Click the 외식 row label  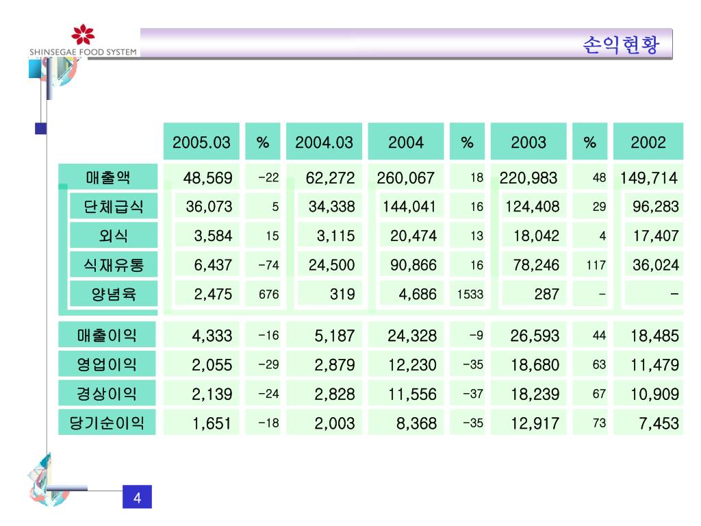pos(114,236)
